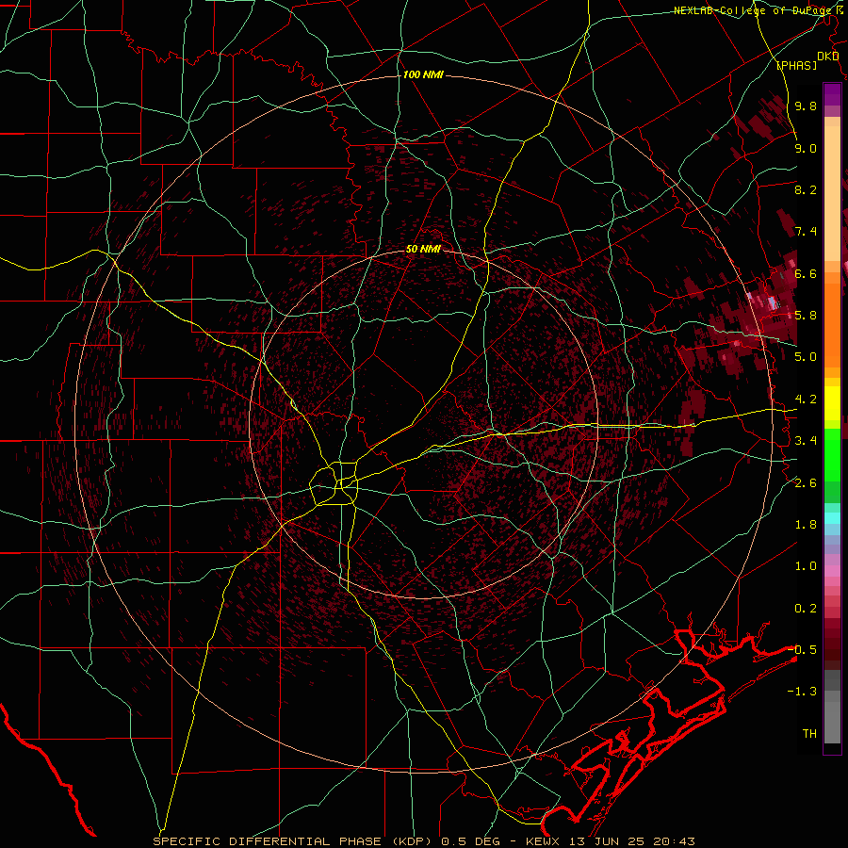
Task: Pick the purple band topping the color scale
Action: tap(832, 94)
